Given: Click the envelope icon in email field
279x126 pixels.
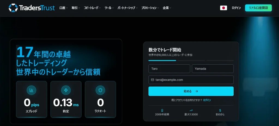Looking at the screenshot, I should 153,80.
